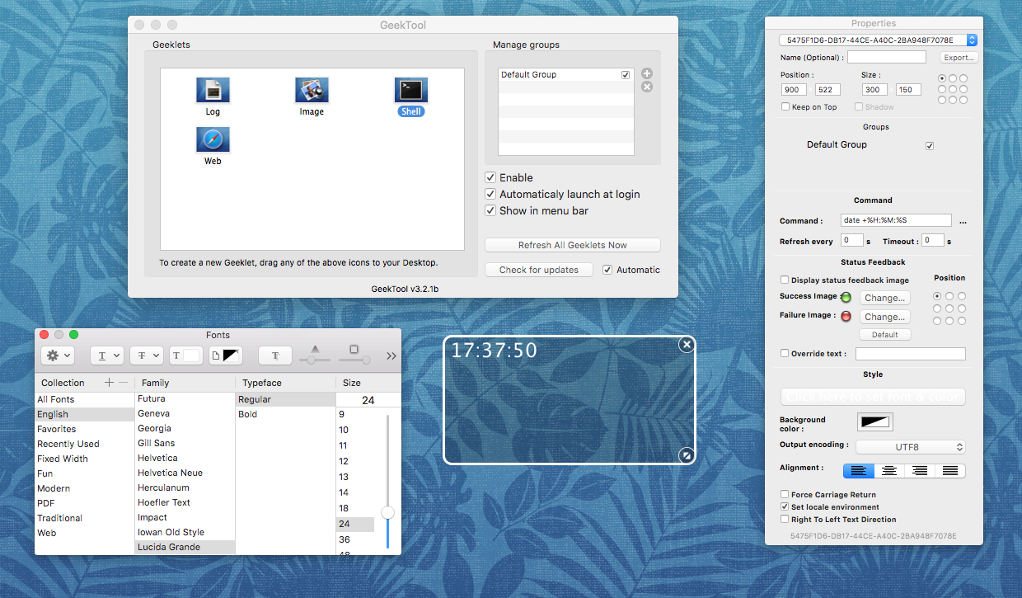This screenshot has width=1022, height=598.
Task: Select the Shell geeklet icon
Action: click(410, 89)
